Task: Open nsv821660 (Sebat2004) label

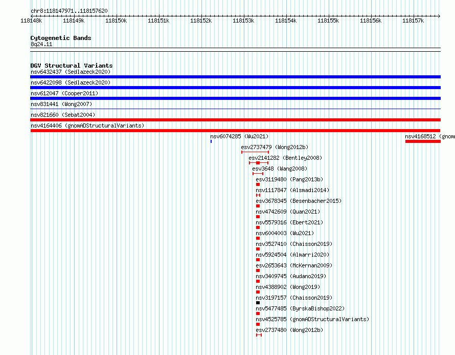Action: [x=63, y=115]
